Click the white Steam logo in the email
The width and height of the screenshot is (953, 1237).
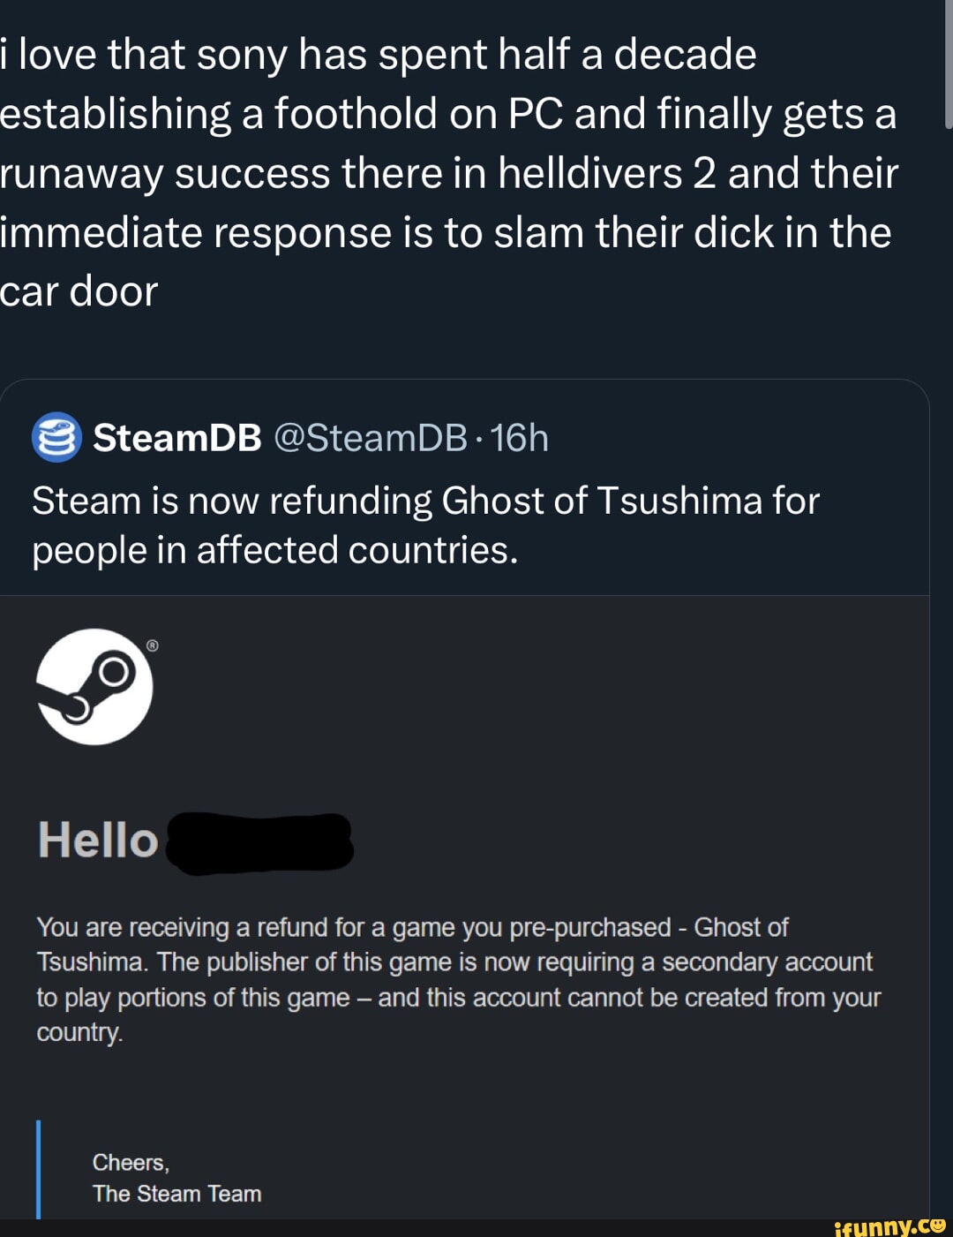(94, 687)
